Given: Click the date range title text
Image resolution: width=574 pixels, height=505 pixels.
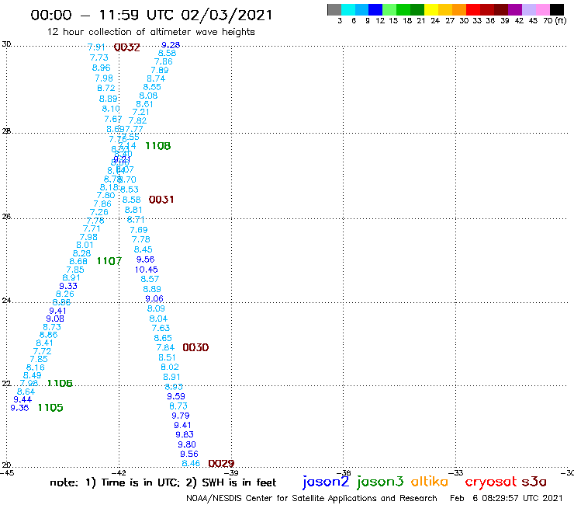Looking at the screenshot, I should point(151,15).
